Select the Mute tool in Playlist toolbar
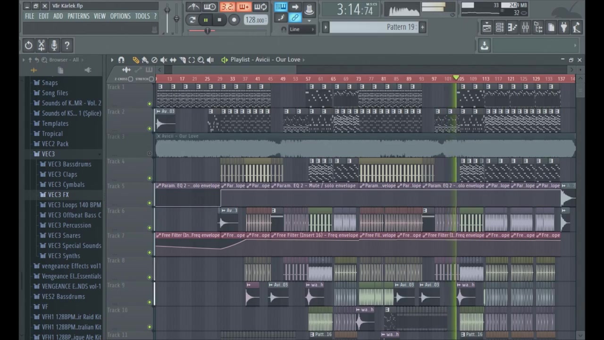This screenshot has height=340, width=604. click(164, 60)
